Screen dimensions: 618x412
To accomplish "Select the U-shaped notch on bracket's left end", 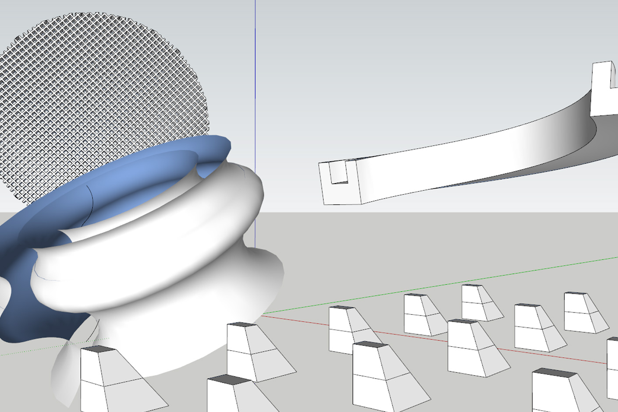I will pos(339,173).
